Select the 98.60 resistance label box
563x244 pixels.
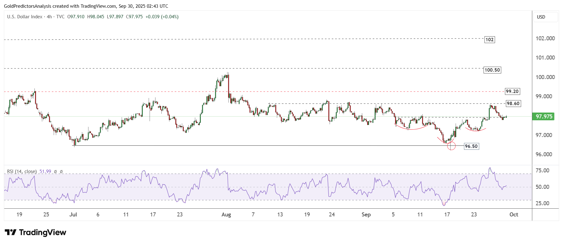click(x=513, y=104)
